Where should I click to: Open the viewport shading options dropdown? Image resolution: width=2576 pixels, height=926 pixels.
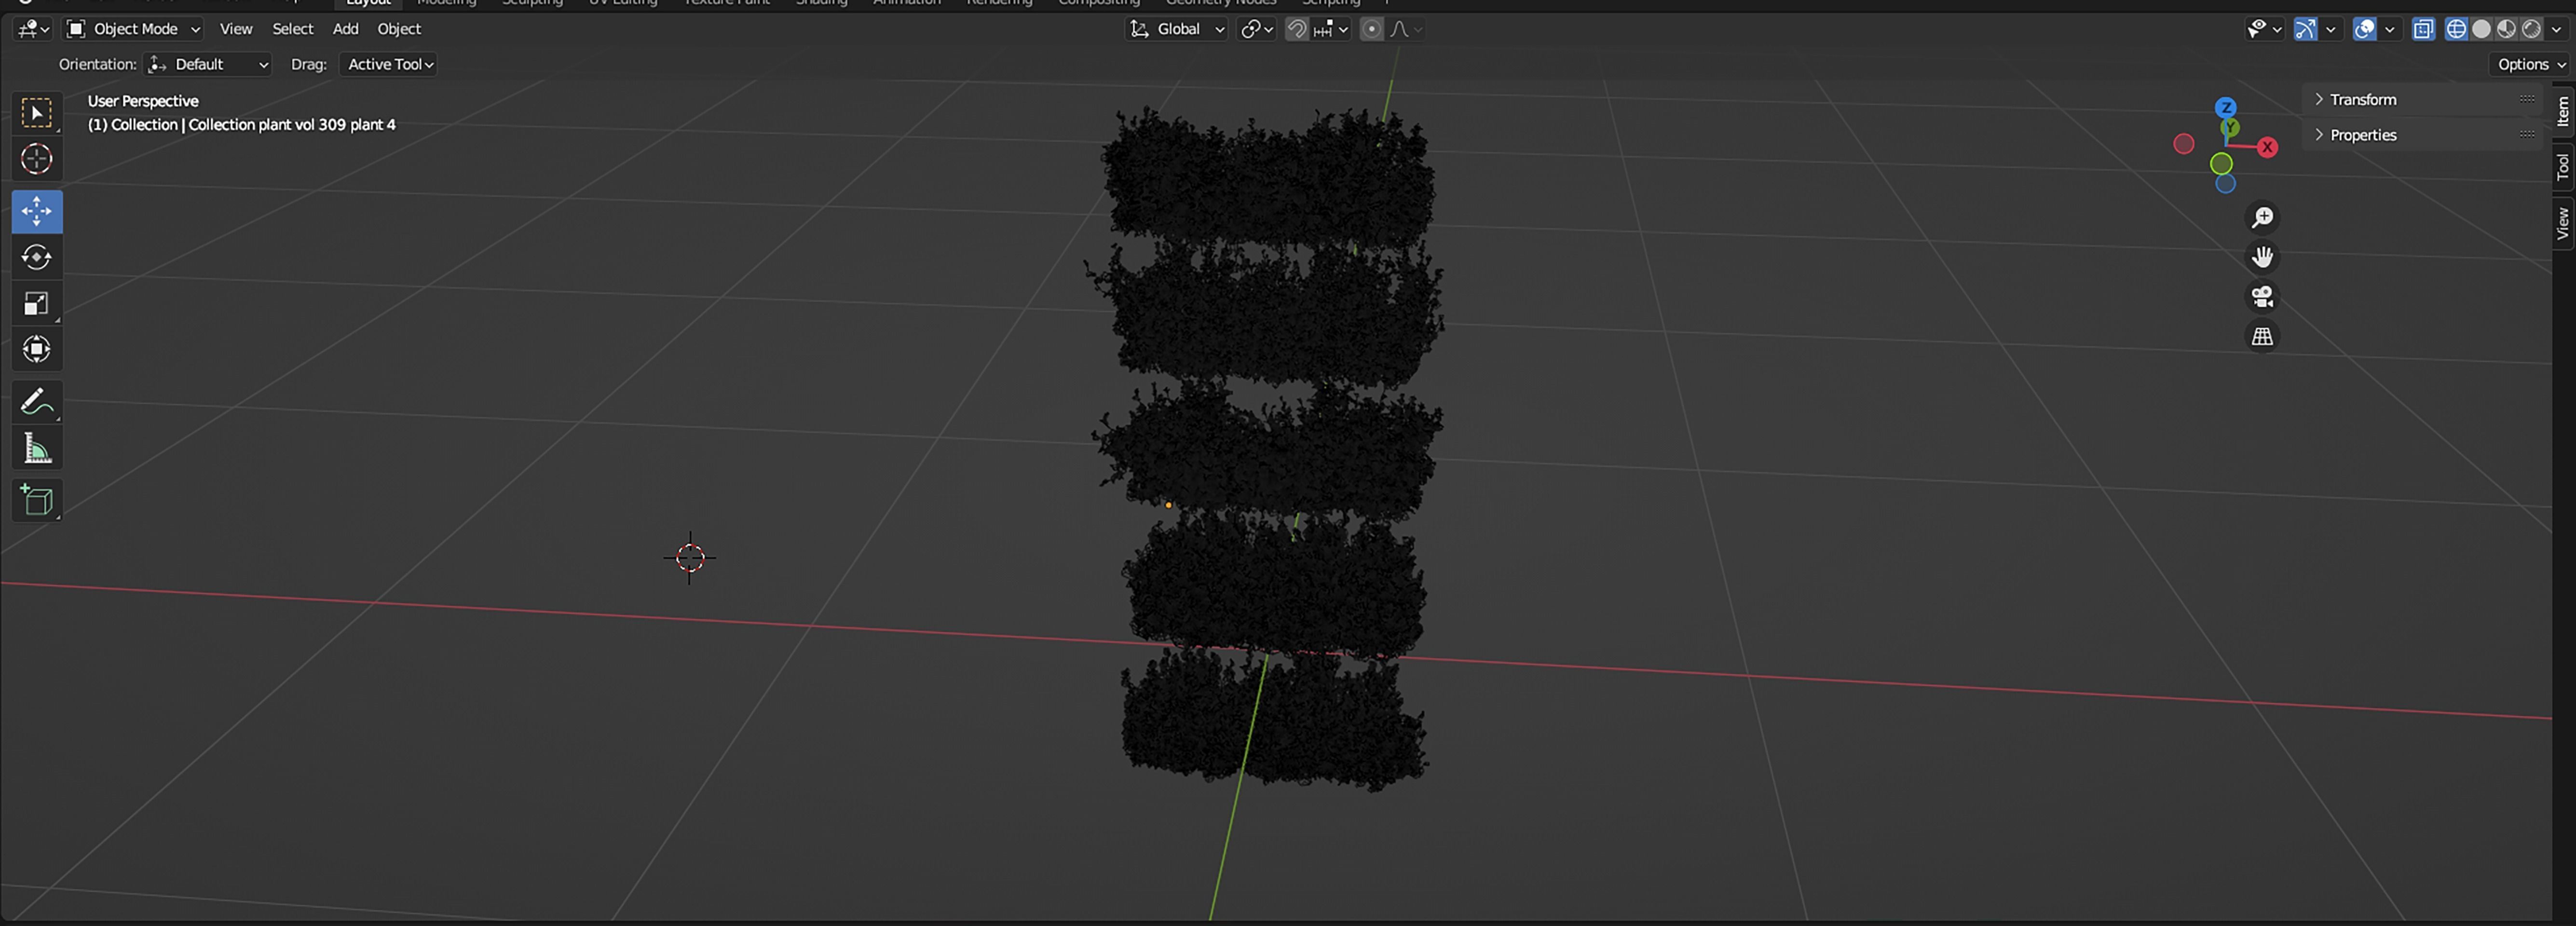tap(2556, 29)
